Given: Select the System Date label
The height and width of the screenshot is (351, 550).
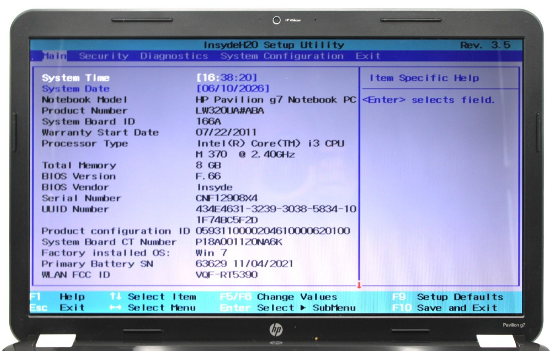Looking at the screenshot, I should click(x=76, y=89).
